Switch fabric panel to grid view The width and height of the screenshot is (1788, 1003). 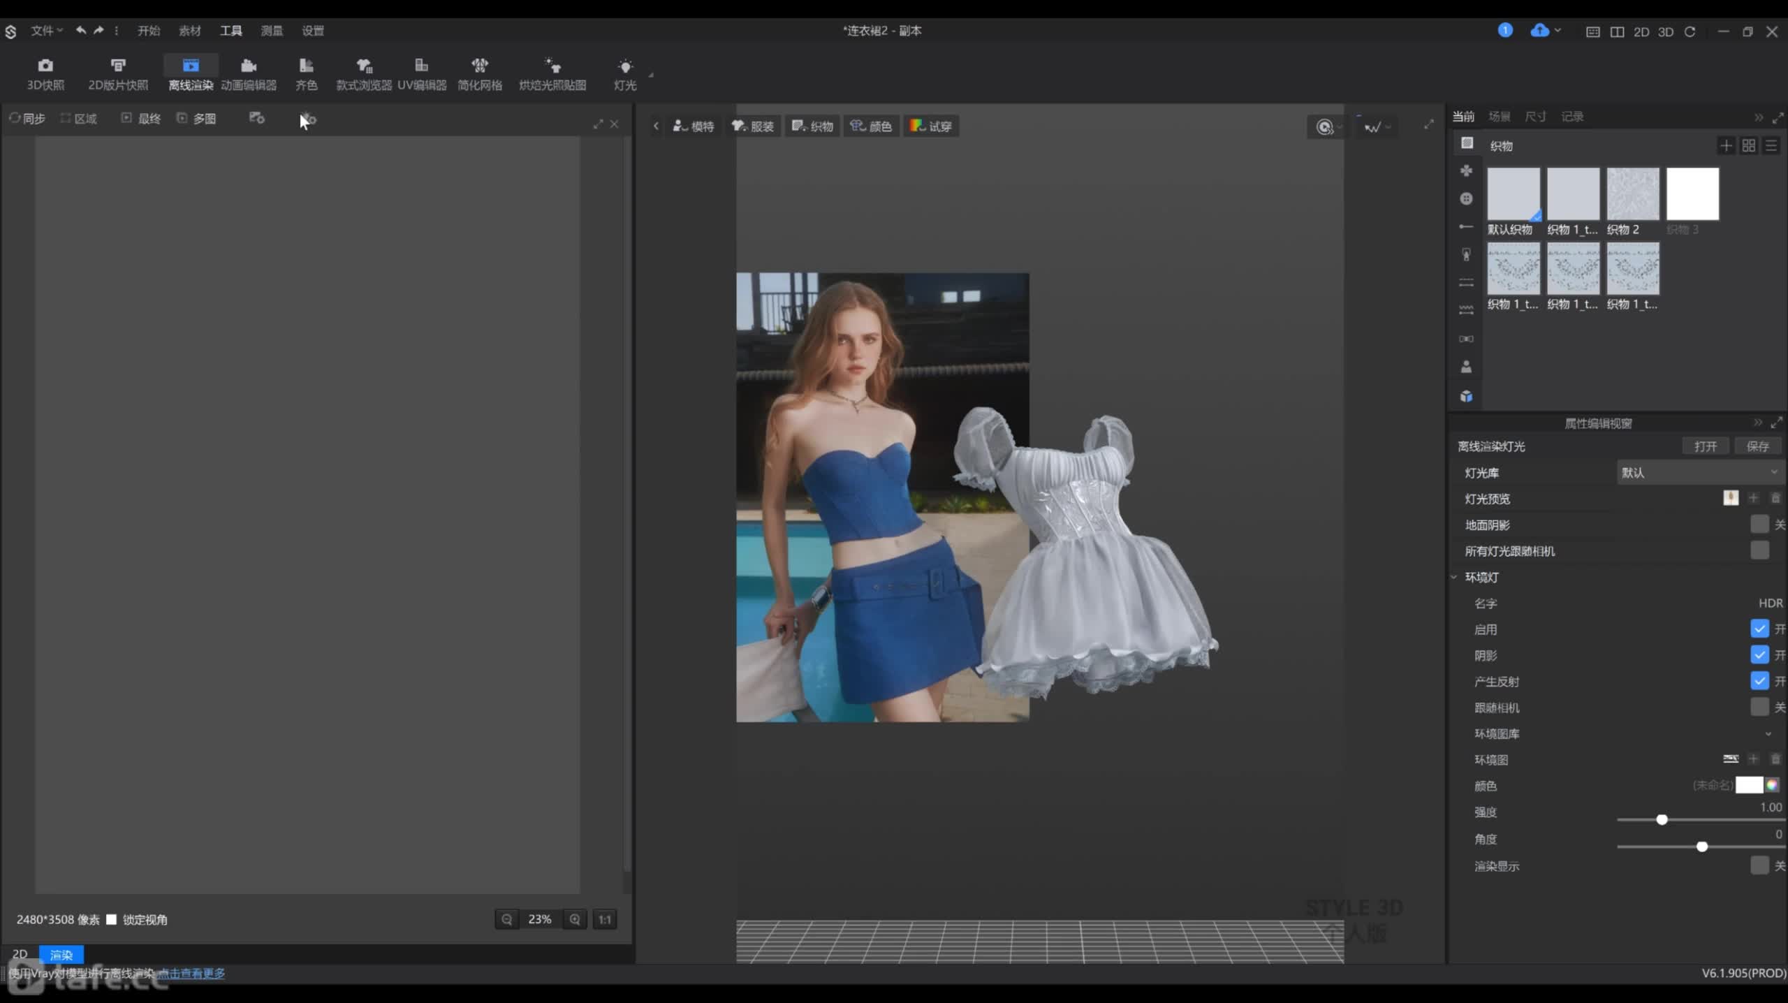coord(1749,145)
